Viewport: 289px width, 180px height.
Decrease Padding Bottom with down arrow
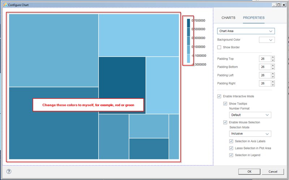coord(273,69)
